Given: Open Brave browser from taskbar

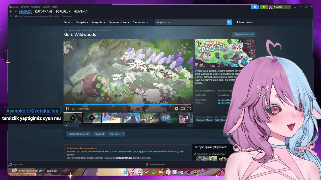Looking at the screenshot, I should tap(132, 172).
